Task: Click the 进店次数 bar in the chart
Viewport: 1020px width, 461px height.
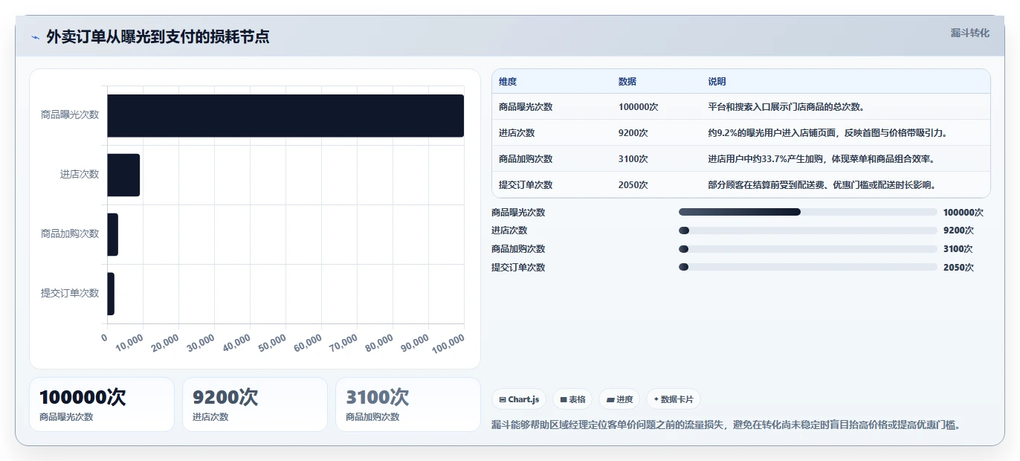Action: pos(123,175)
